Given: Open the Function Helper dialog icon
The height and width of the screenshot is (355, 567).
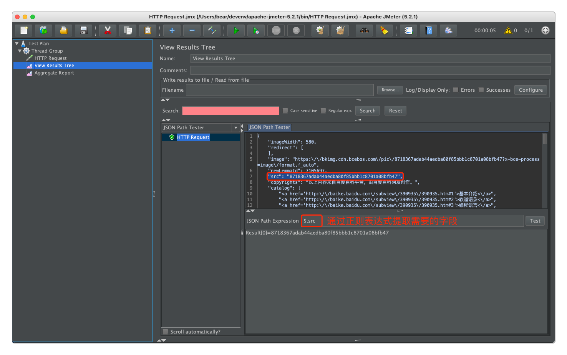Looking at the screenshot, I should (409, 30).
